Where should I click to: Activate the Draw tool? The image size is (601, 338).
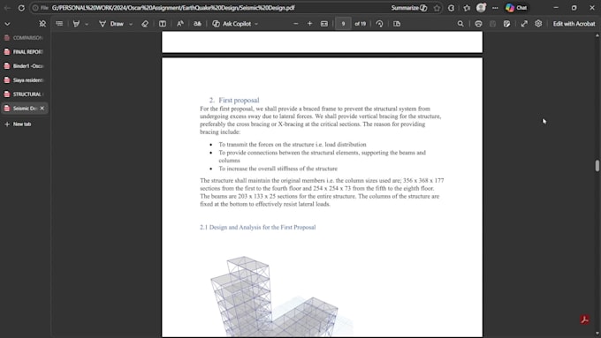tap(111, 24)
